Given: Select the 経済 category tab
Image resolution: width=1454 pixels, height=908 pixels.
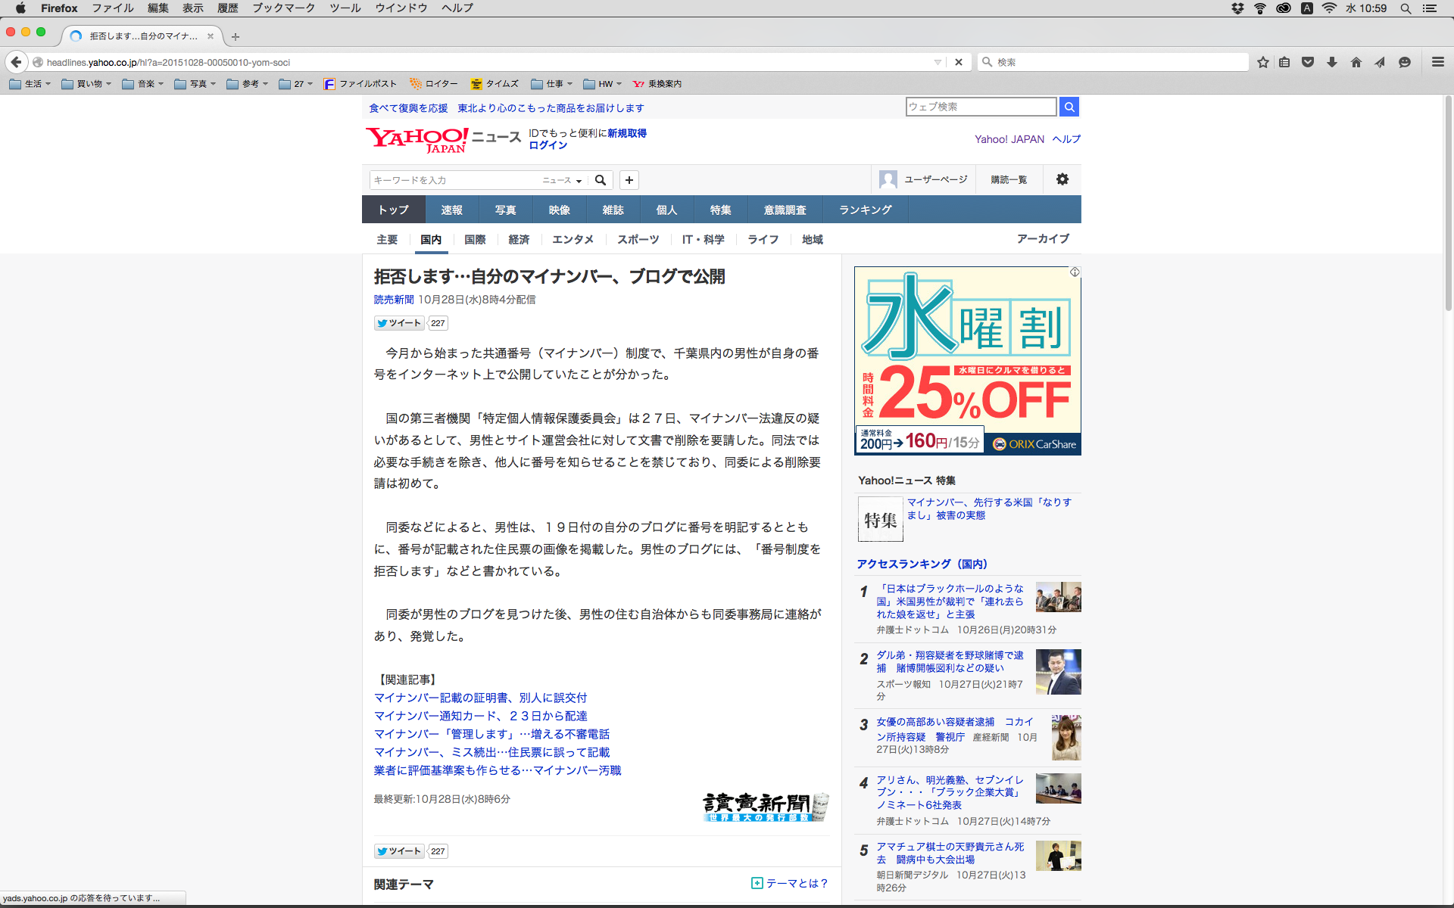Looking at the screenshot, I should tap(519, 239).
